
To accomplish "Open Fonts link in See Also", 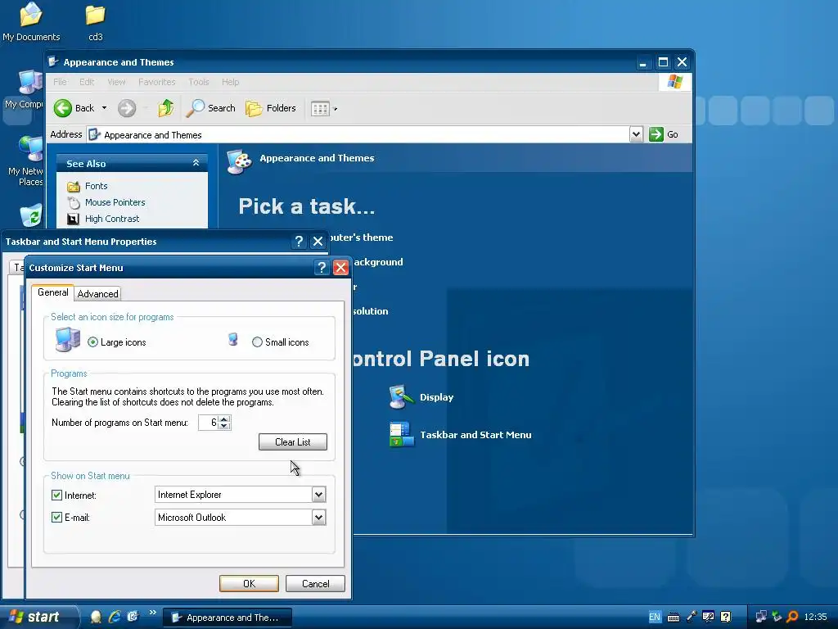I will pos(97,186).
